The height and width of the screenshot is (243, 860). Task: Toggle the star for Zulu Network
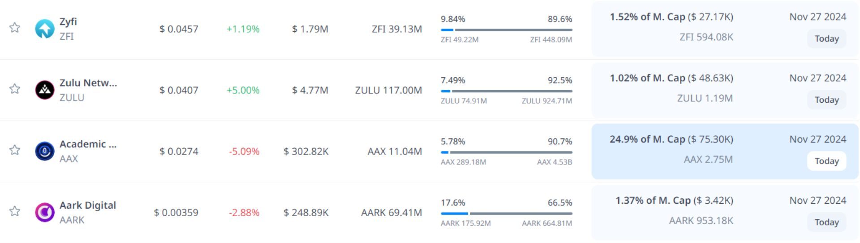click(15, 89)
